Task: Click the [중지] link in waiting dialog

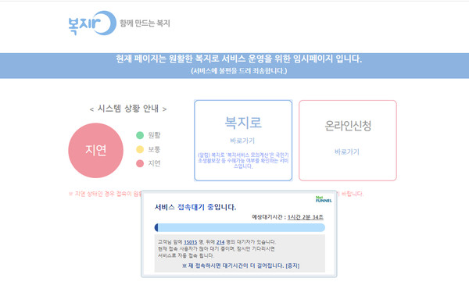Action: coord(292,266)
